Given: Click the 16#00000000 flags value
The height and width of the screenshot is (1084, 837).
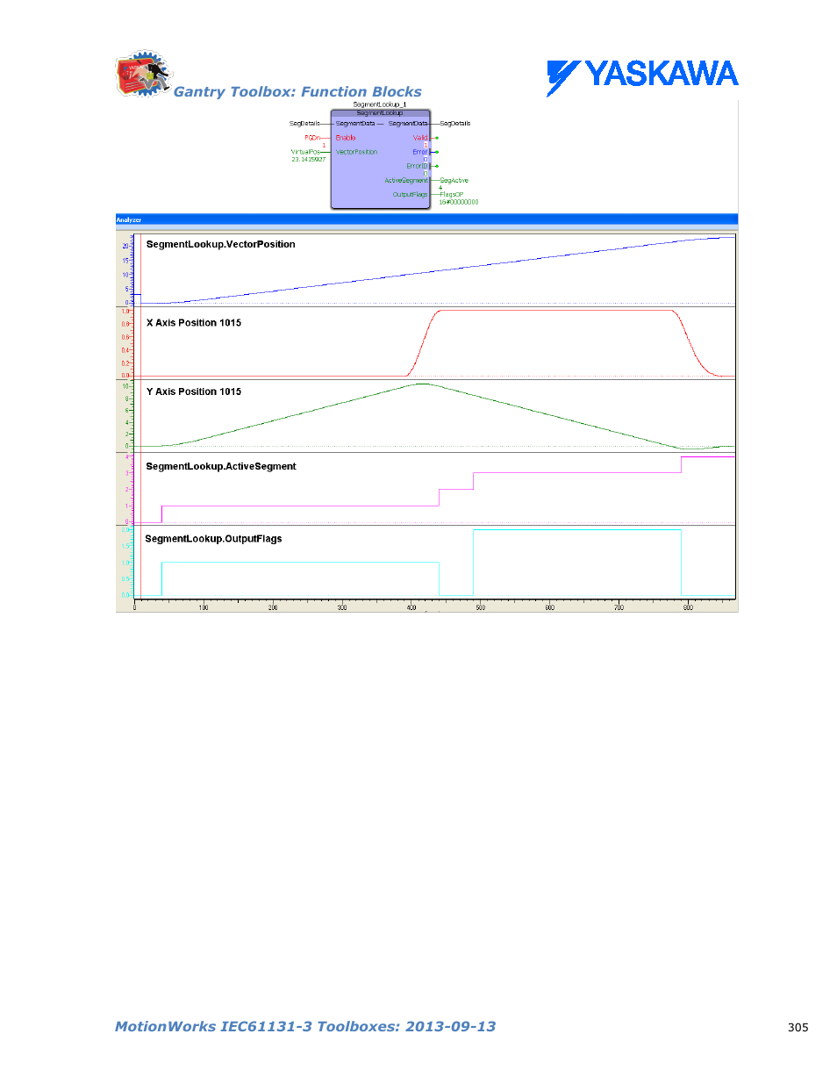Looking at the screenshot, I should [459, 202].
